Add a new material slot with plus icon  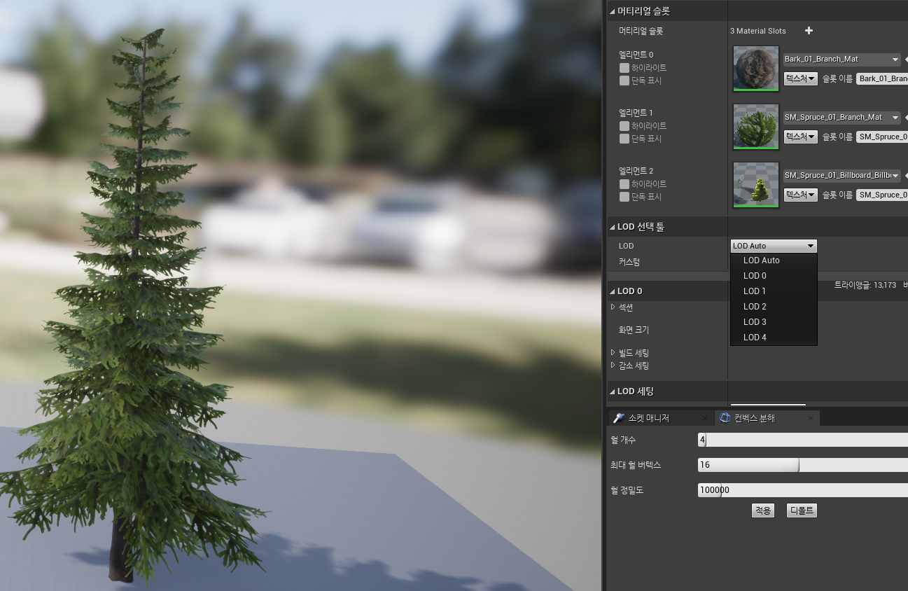809,31
